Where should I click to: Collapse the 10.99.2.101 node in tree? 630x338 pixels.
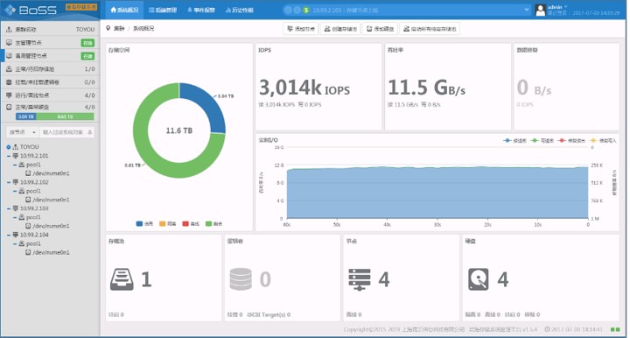(9, 156)
